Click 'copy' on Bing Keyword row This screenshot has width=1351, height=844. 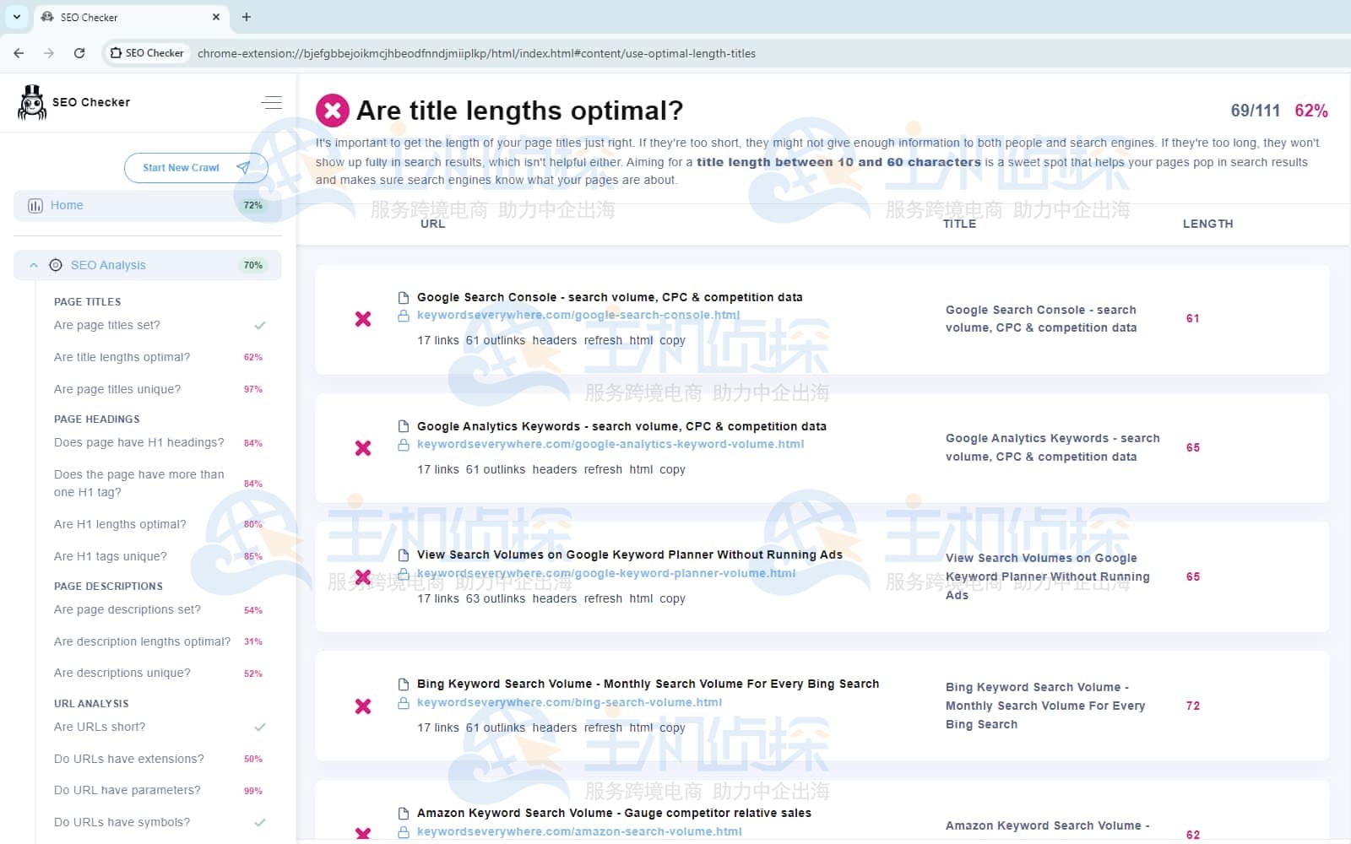[673, 728]
